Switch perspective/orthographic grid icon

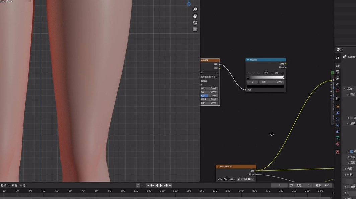click(x=195, y=29)
